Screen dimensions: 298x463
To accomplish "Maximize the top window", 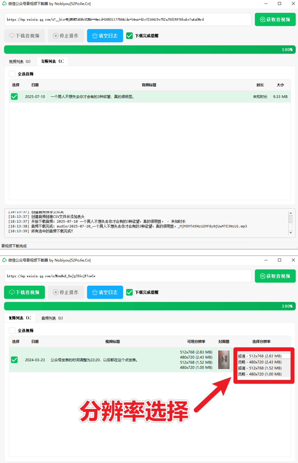I will tap(280, 4).
